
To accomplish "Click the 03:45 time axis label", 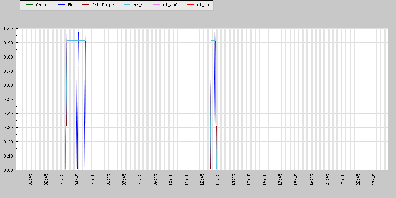I will point(62,179).
